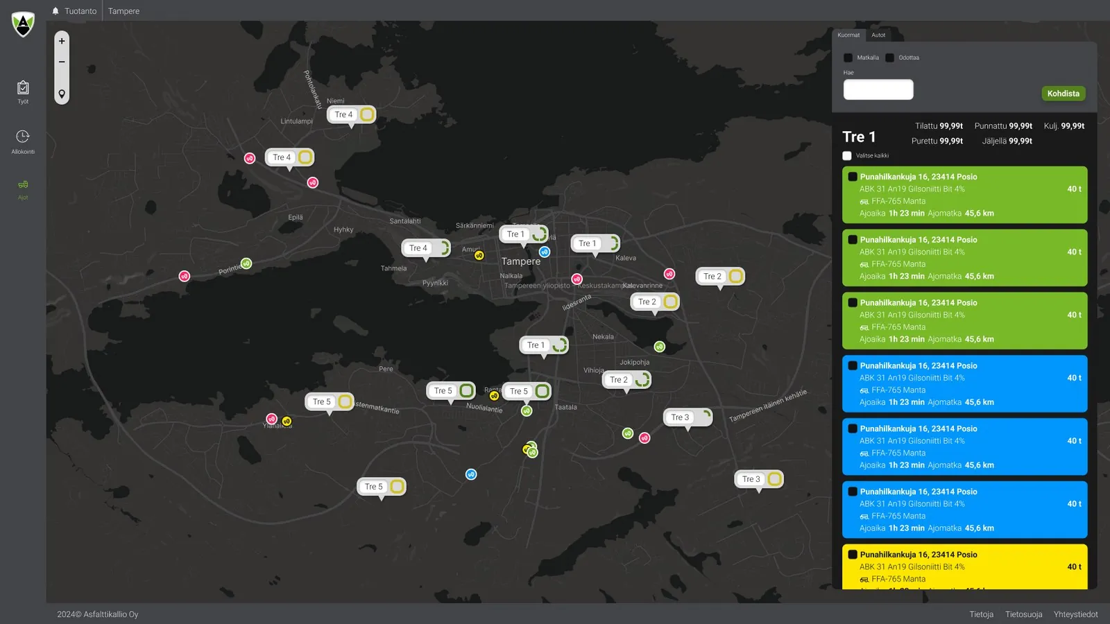Open the Yhteystiedot footer link
The width and height of the screenshot is (1110, 624).
coord(1075,614)
